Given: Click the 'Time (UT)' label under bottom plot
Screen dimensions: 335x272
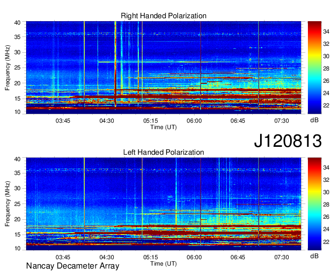Looking at the screenshot, I should [164, 264].
